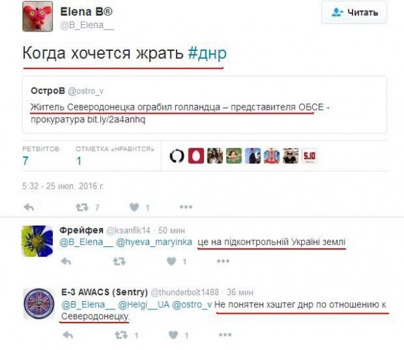Open the red egg retweeter avatar
The width and height of the screenshot is (404, 350).
tap(196, 156)
